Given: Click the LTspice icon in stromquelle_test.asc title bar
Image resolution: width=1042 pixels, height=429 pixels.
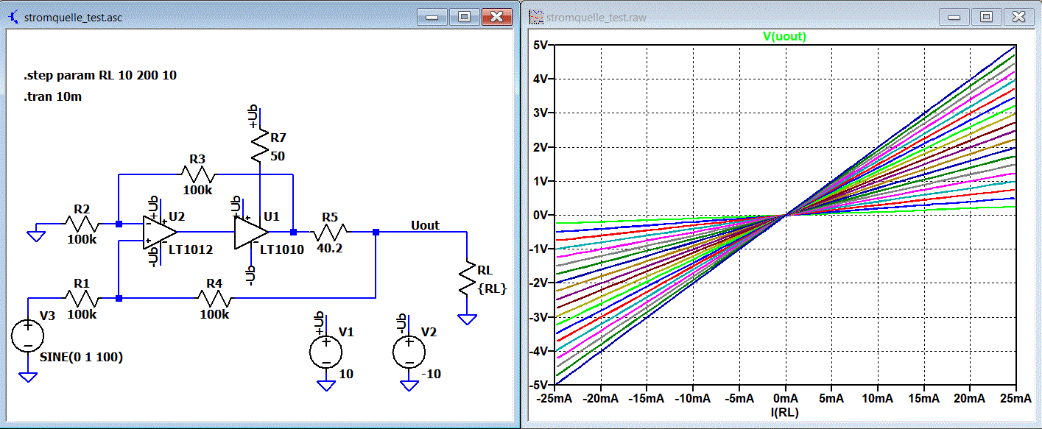Looking at the screenshot, I should coord(13,16).
